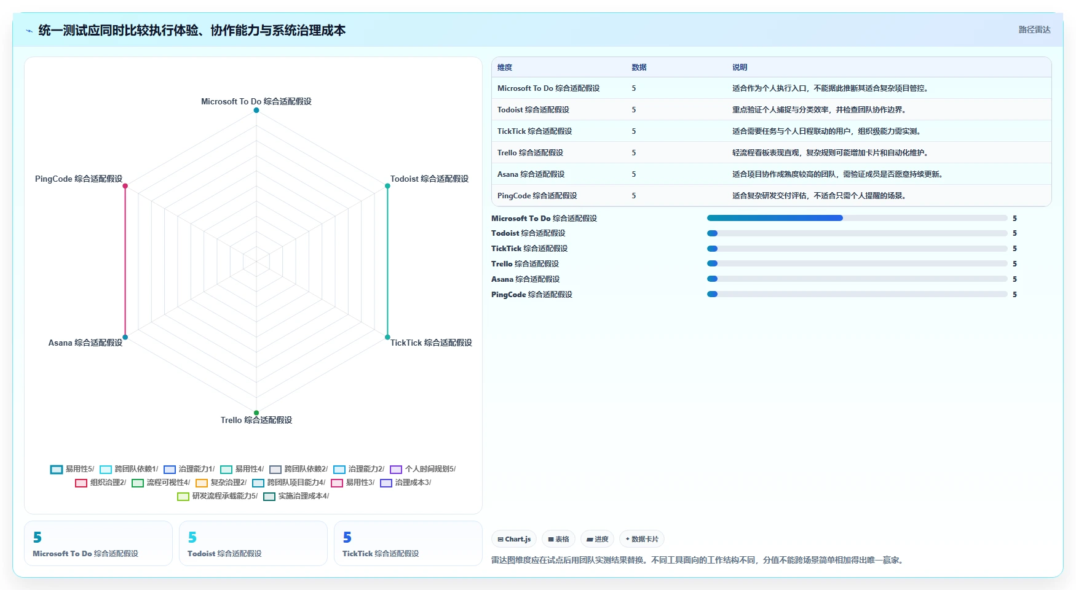1076x590 pixels.
Task: Click the PingCode 综合适配假设 radar axis label
Action: pyautogui.click(x=79, y=179)
